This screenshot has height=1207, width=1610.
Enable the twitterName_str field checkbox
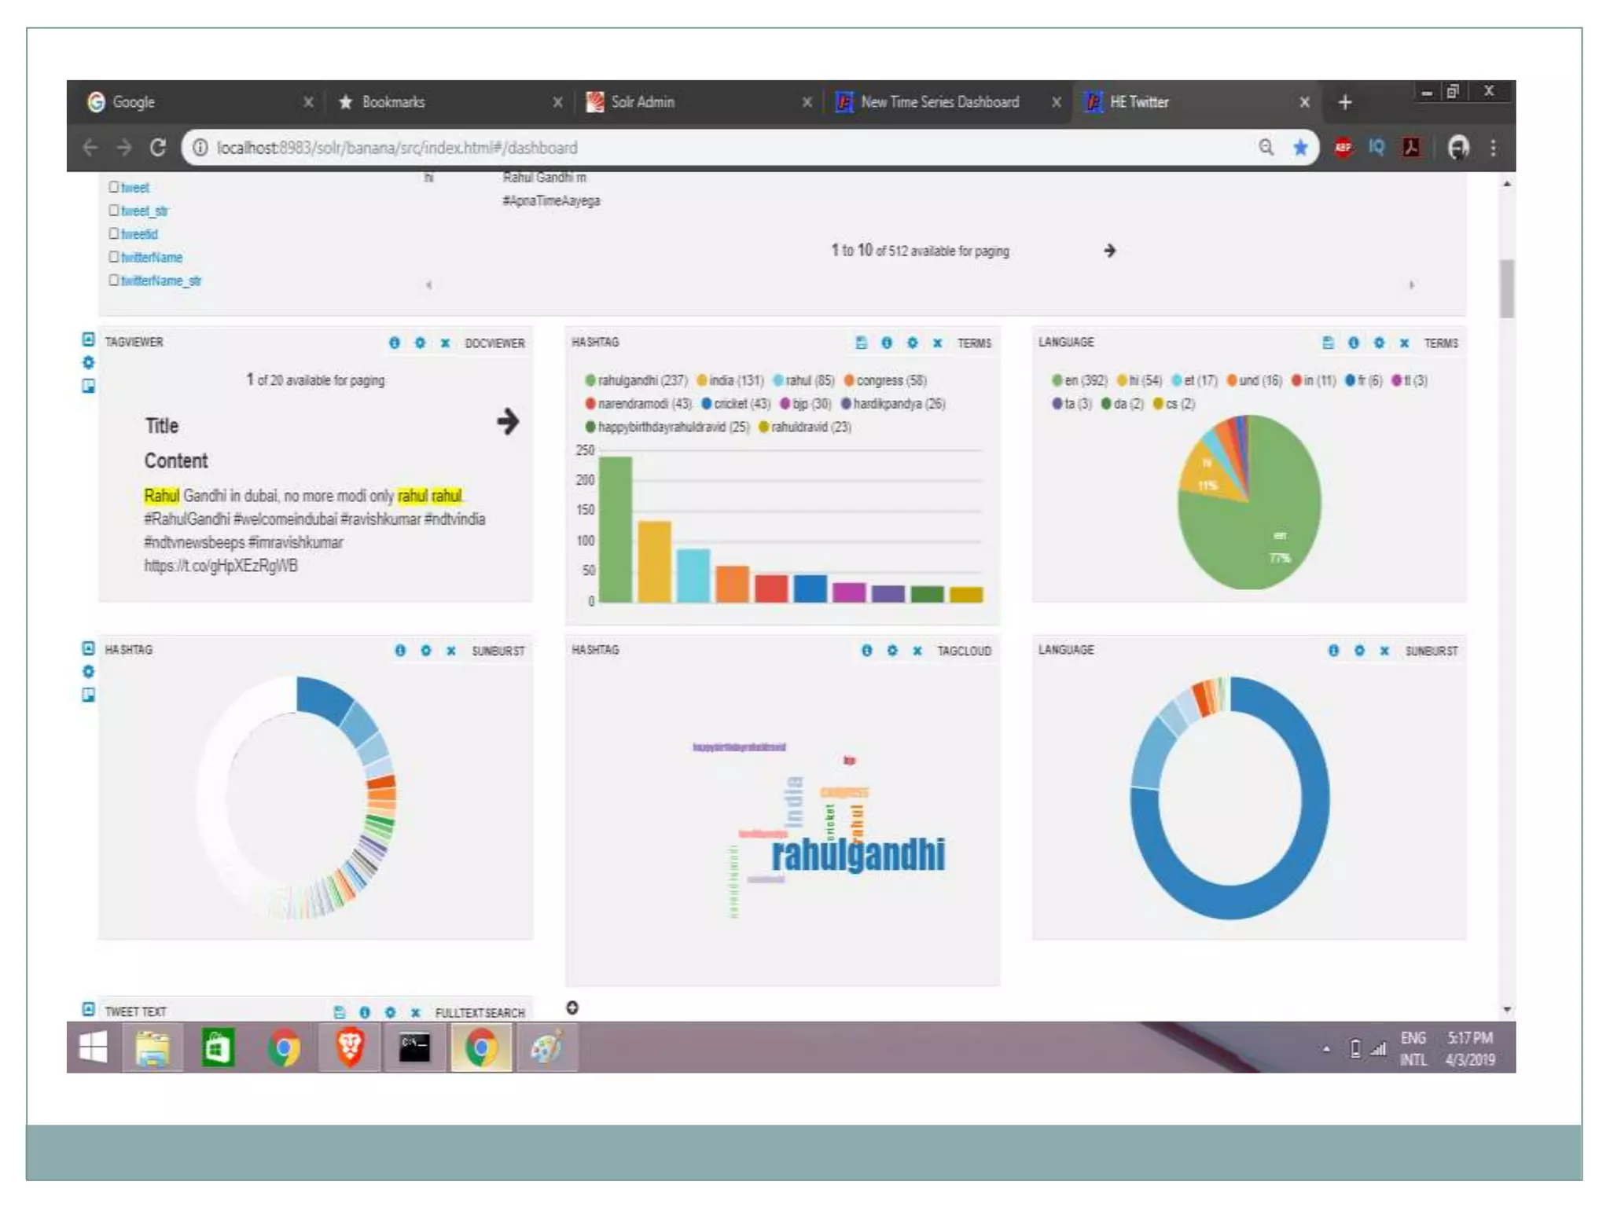[x=114, y=280]
